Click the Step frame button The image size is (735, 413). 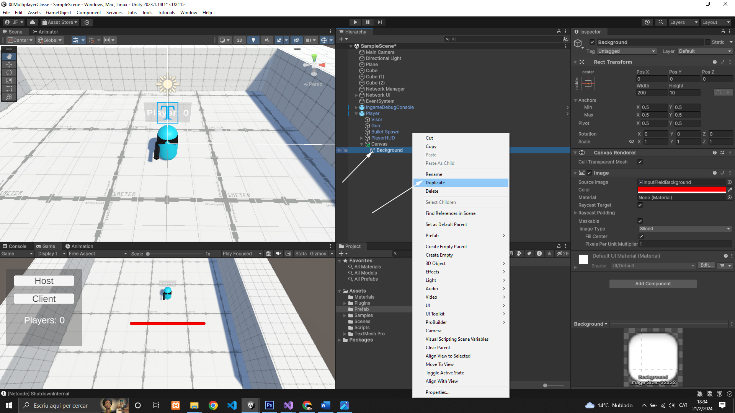(x=379, y=22)
